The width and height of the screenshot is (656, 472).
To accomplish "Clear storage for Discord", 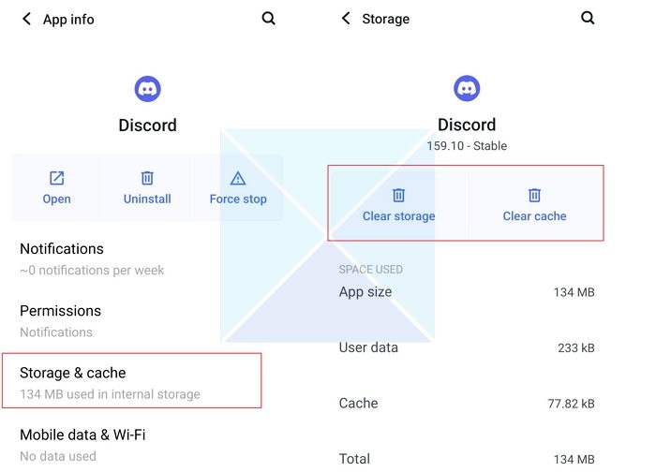I will click(x=398, y=205).
